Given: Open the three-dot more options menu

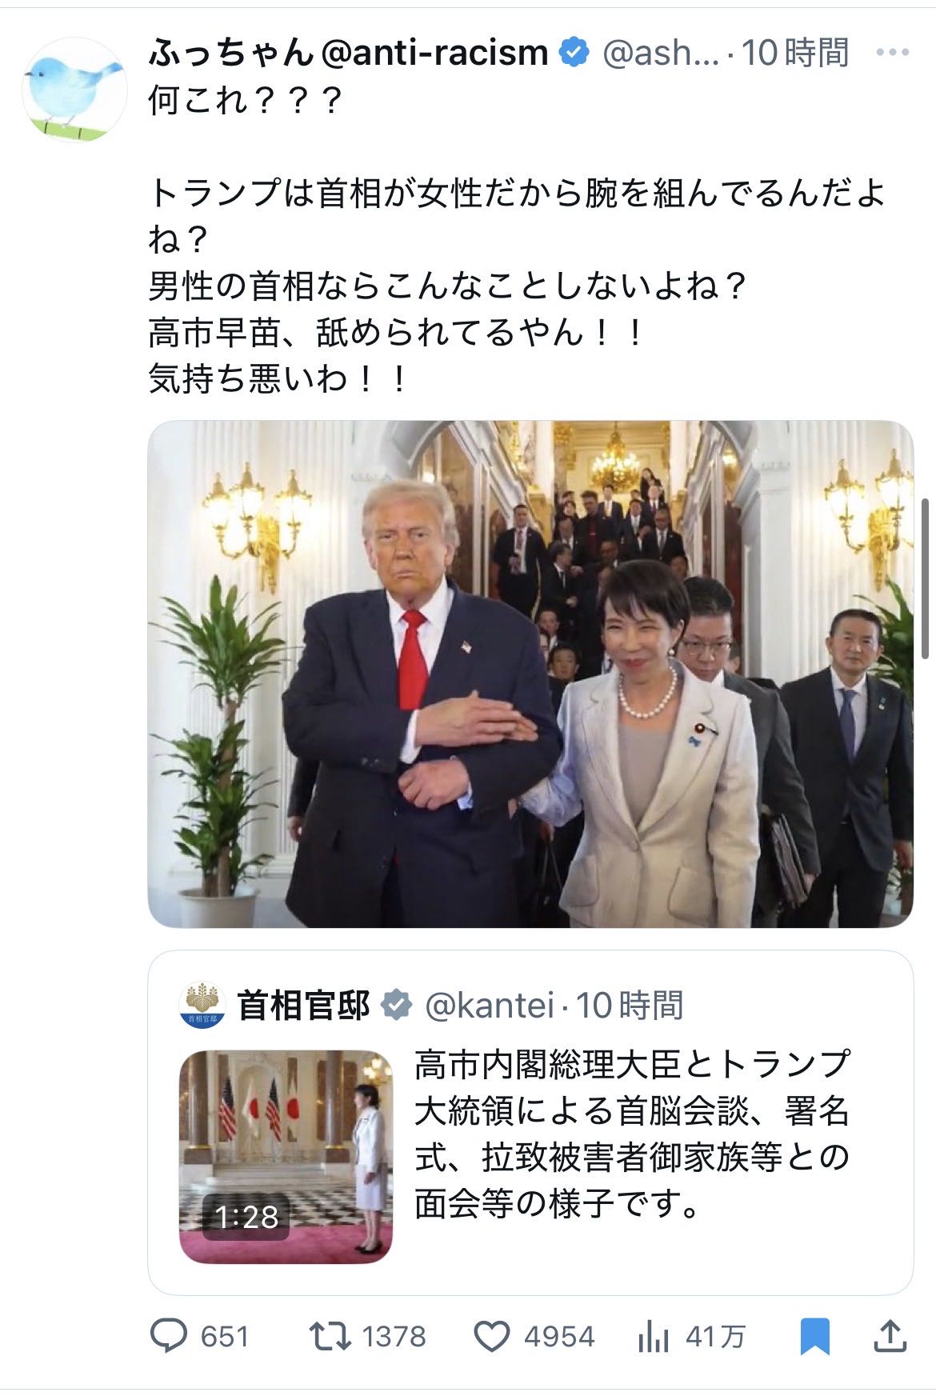Looking at the screenshot, I should click(x=893, y=53).
